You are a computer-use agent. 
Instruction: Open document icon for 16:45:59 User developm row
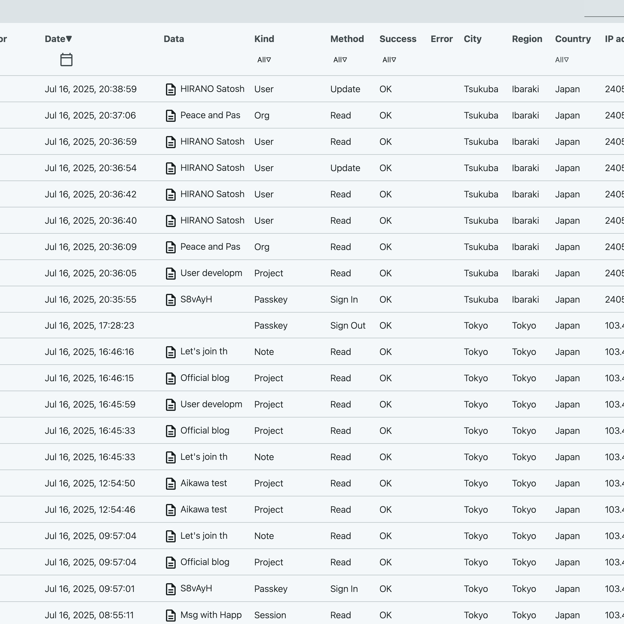click(x=171, y=405)
